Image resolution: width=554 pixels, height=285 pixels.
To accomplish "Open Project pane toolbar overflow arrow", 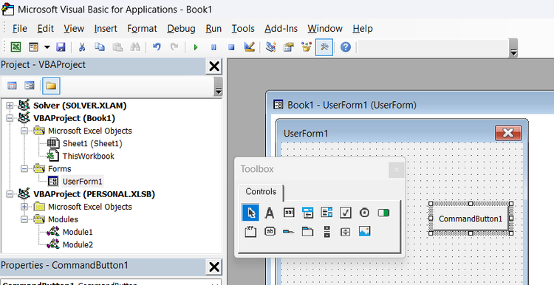I will coord(219,86).
